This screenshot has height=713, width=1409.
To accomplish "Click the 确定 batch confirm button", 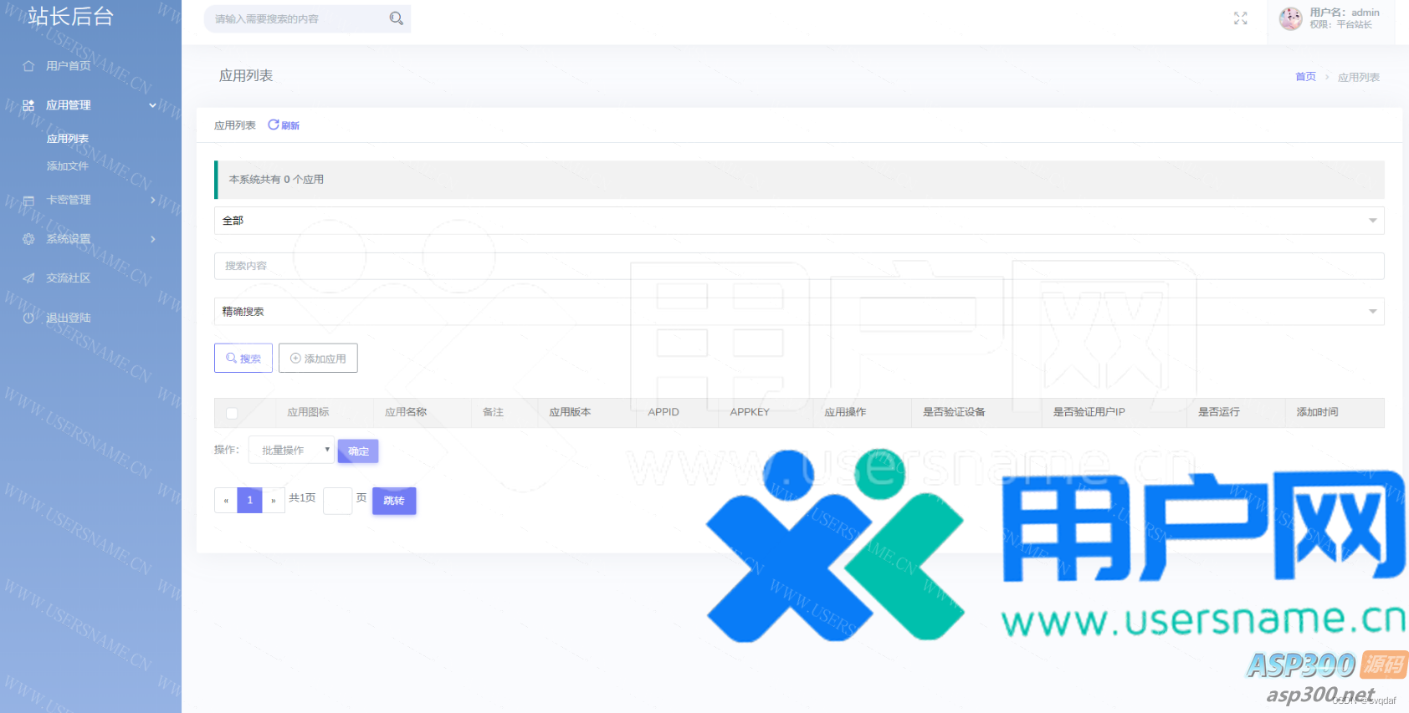I will 358,451.
